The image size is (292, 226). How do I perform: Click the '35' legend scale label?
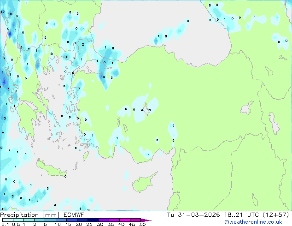pyautogui.click(x=111, y=224)
